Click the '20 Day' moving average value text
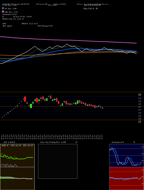This screenshot has width=144, height=190. (x=10, y=5)
